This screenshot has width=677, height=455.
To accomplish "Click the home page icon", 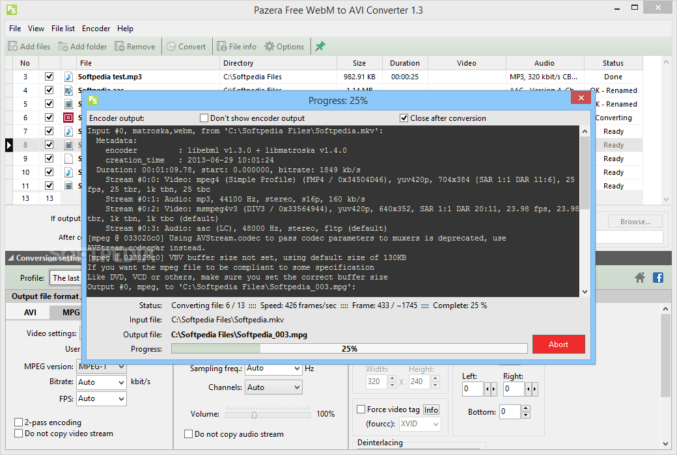I will pos(640,278).
